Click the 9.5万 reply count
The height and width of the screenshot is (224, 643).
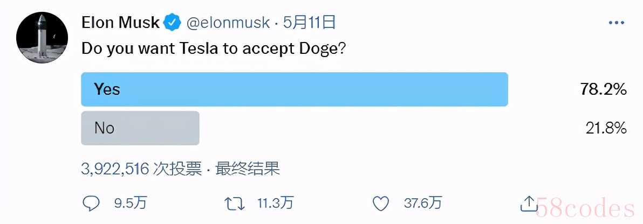click(x=131, y=202)
